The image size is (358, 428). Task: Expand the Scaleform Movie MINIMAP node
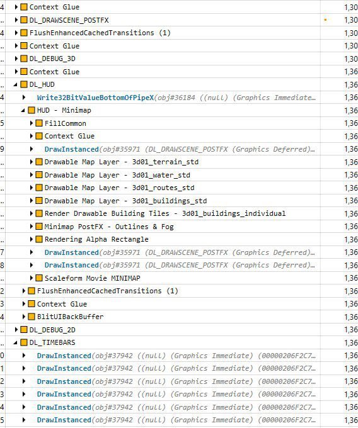[x=32, y=278]
